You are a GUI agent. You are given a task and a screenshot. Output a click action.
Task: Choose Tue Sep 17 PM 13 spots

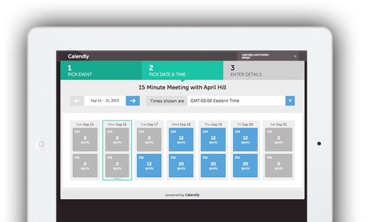(149, 165)
